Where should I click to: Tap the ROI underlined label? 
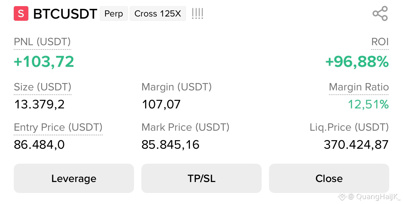[380, 42]
